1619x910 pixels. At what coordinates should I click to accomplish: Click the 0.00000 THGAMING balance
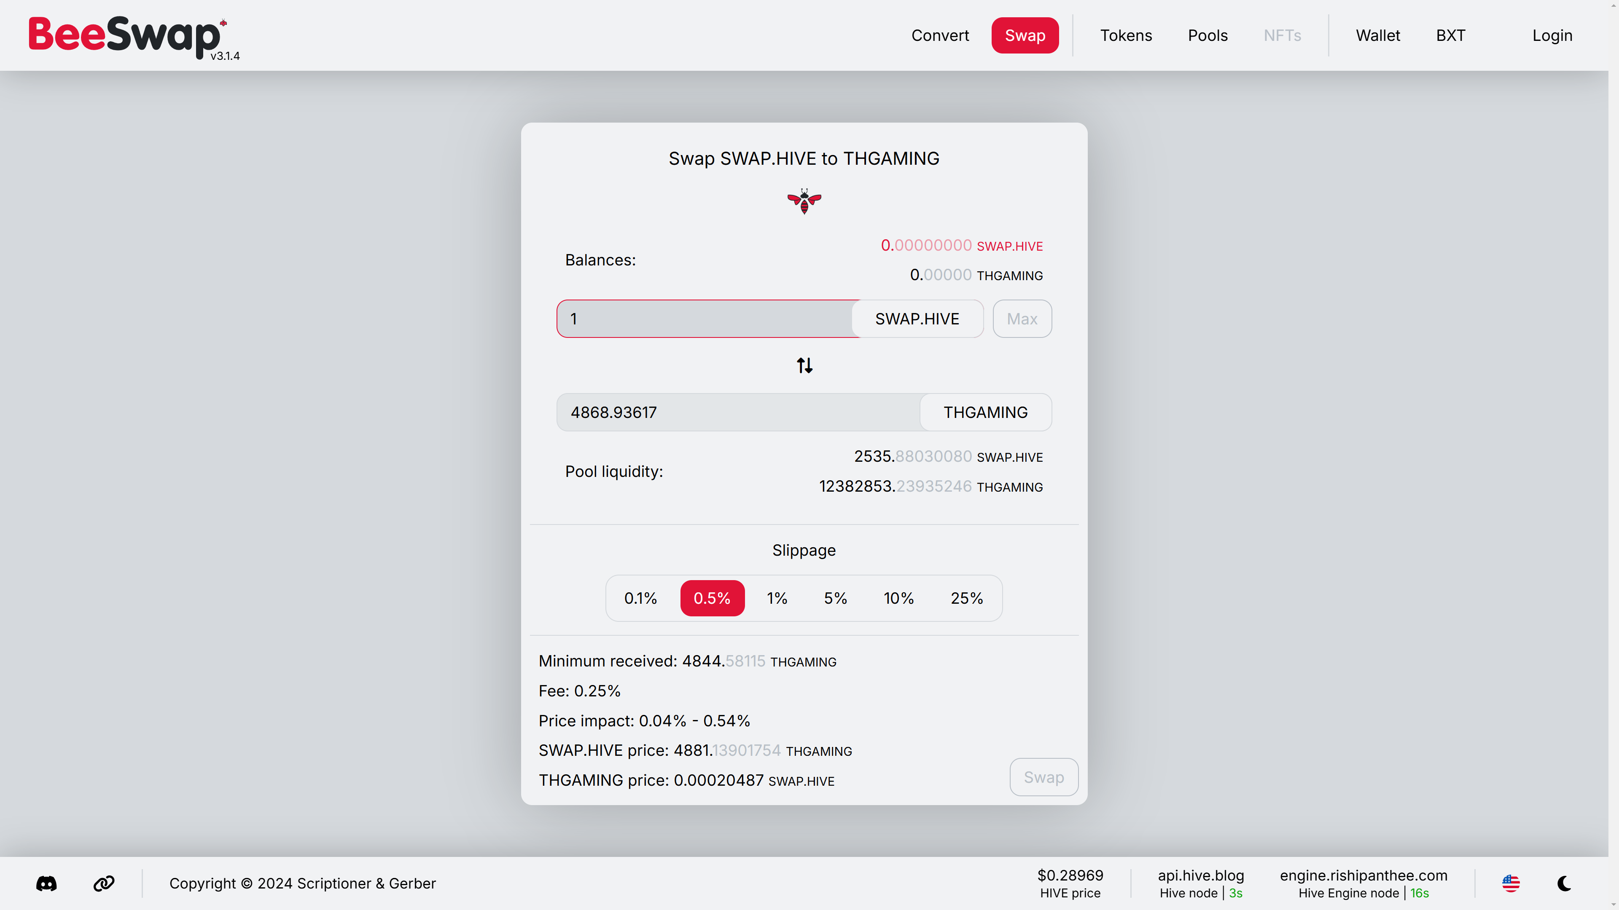pos(976,275)
